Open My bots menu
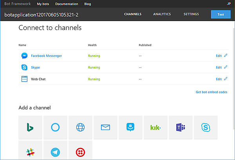This screenshot has height=160, width=235. click(43, 4)
